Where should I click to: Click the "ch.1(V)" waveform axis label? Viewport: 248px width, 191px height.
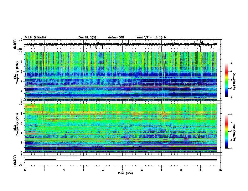[15, 44]
